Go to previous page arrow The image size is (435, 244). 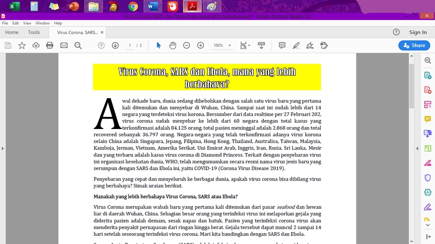pos(101,45)
